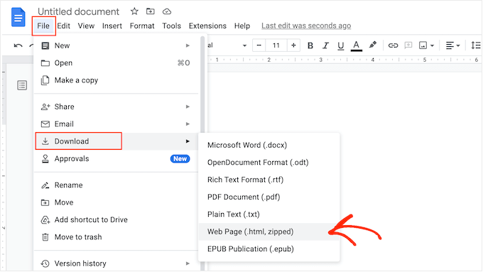The width and height of the screenshot is (483, 272).
Task: Select Make a copy
Action: [116, 80]
